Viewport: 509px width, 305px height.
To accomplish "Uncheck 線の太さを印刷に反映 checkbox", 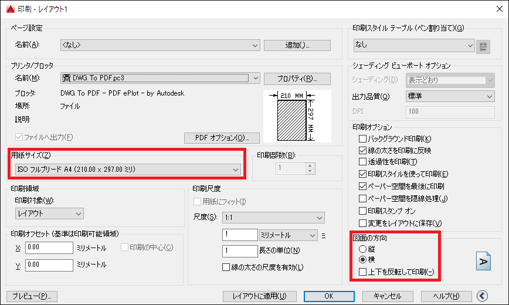I will pos(362,150).
